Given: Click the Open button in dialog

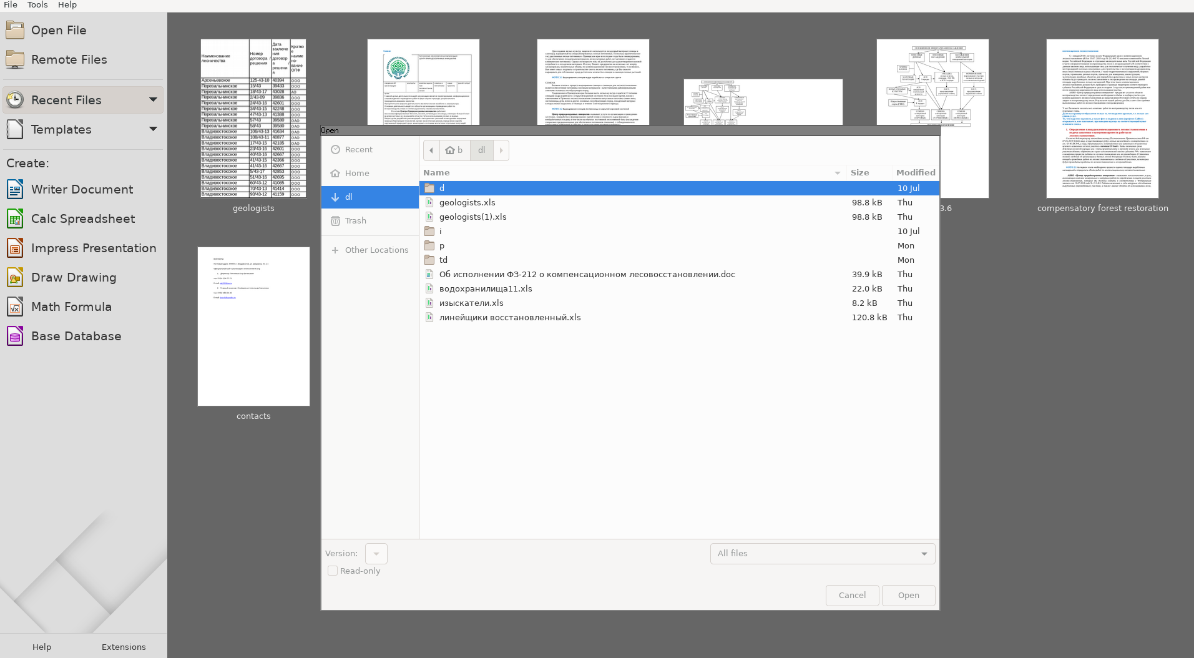Looking at the screenshot, I should [x=908, y=596].
